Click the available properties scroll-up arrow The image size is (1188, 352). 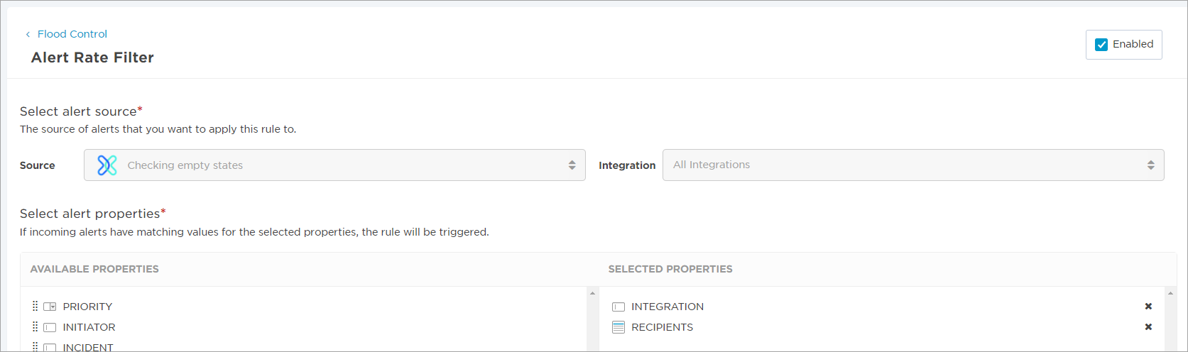point(592,293)
